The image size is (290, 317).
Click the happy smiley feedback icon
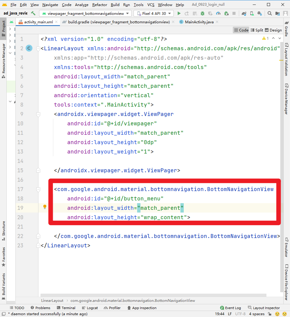point(277,314)
